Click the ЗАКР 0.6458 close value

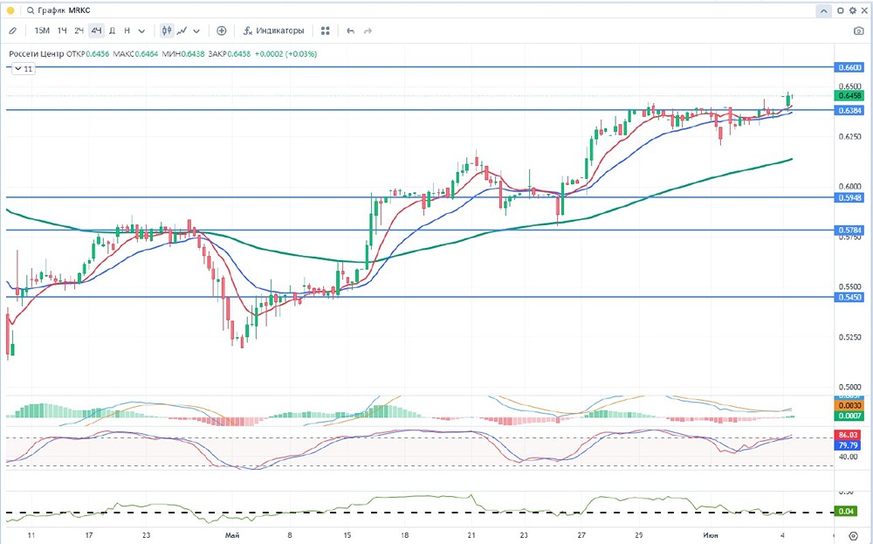[230, 54]
